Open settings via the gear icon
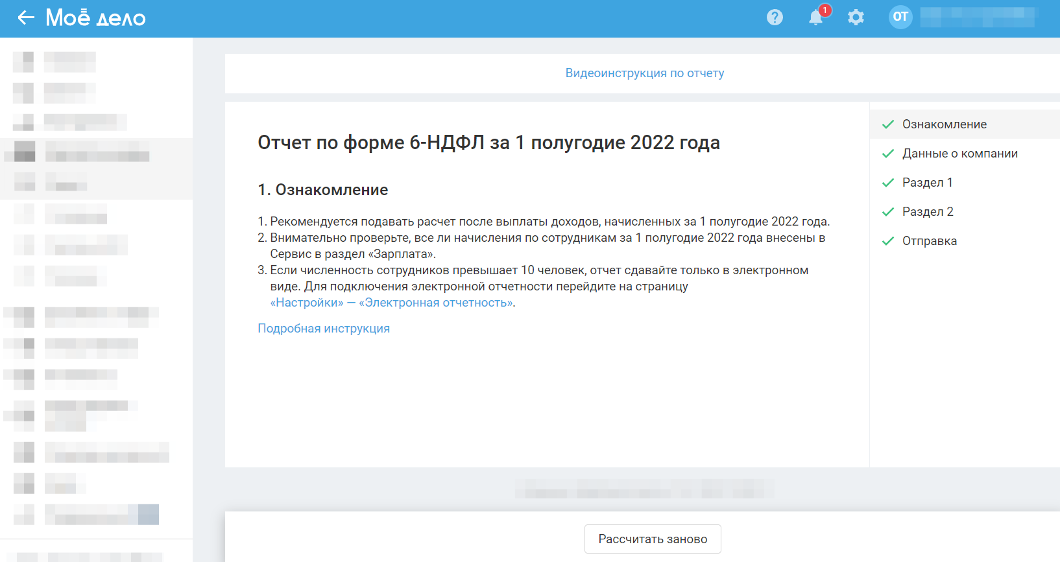The height and width of the screenshot is (562, 1060). 856,18
